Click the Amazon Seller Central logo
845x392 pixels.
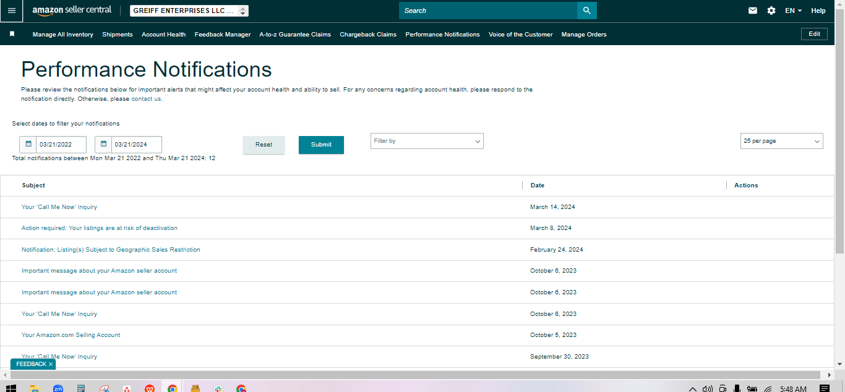pos(72,11)
